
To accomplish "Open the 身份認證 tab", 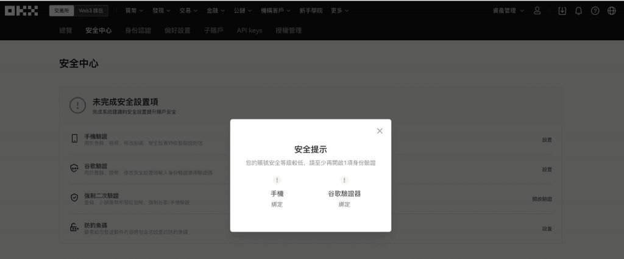I will [136, 30].
